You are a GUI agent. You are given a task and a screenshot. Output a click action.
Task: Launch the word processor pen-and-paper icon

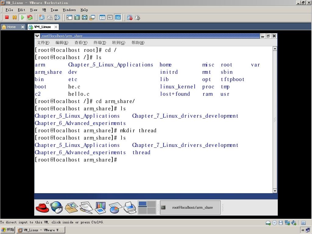(x=86, y=207)
